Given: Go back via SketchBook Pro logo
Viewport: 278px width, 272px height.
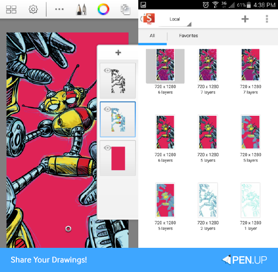Looking at the screenshot, I should pyautogui.click(x=148, y=19).
